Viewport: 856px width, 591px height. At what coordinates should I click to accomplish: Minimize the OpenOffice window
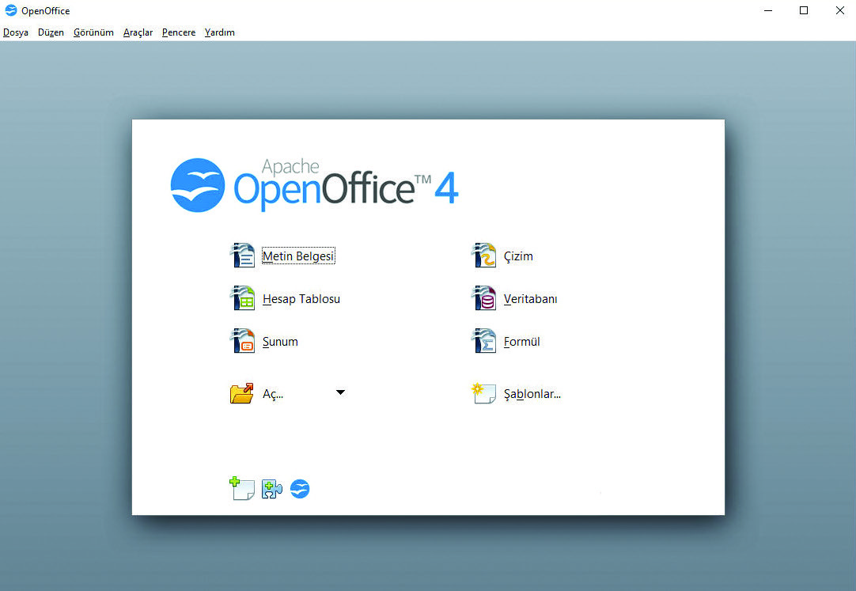point(767,10)
